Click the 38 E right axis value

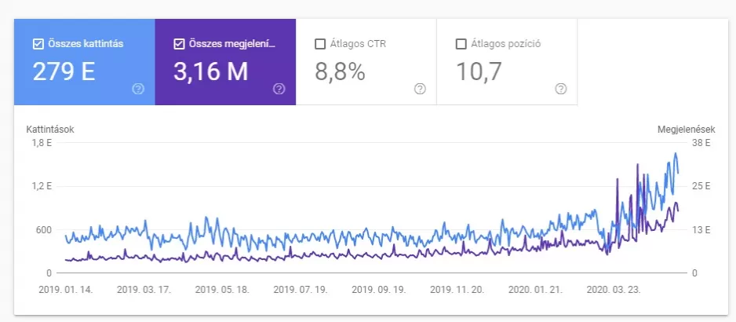click(701, 143)
